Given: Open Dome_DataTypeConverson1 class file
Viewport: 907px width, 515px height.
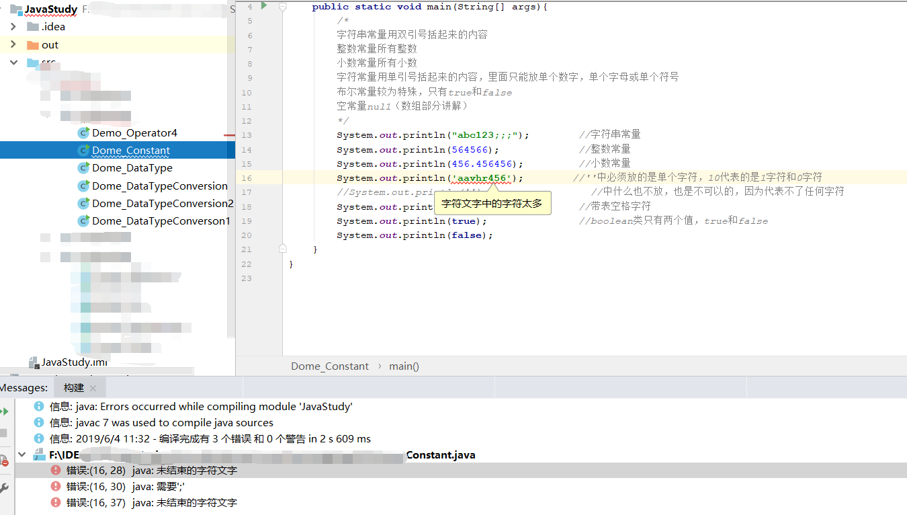Looking at the screenshot, I should coord(161,221).
